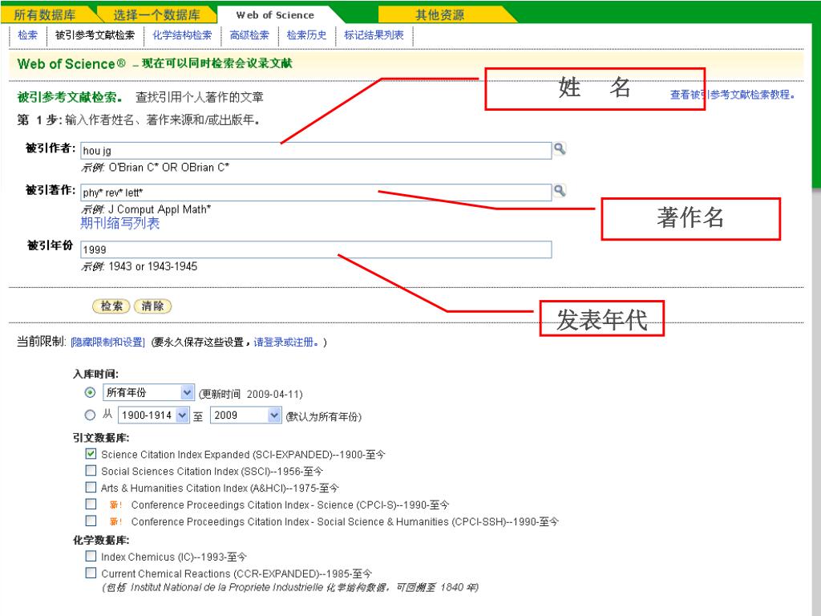Click 隐藏限制和设置 link
821x616 pixels.
pos(108,342)
